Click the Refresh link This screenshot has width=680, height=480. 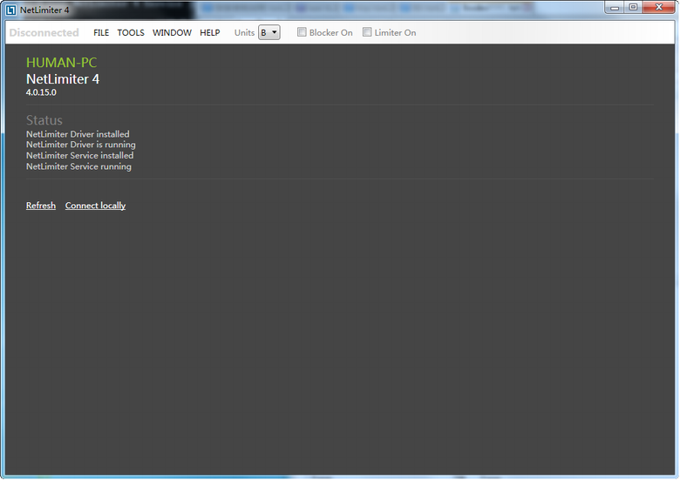point(41,206)
